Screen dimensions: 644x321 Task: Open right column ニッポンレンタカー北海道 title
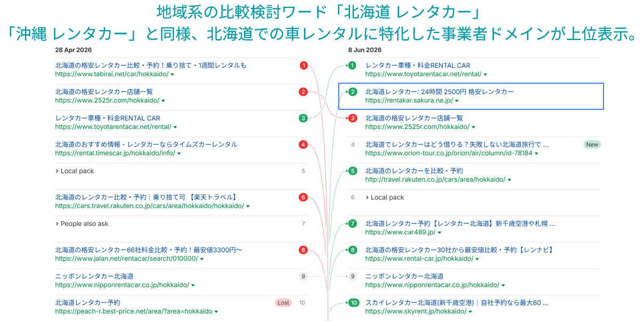pos(404,277)
